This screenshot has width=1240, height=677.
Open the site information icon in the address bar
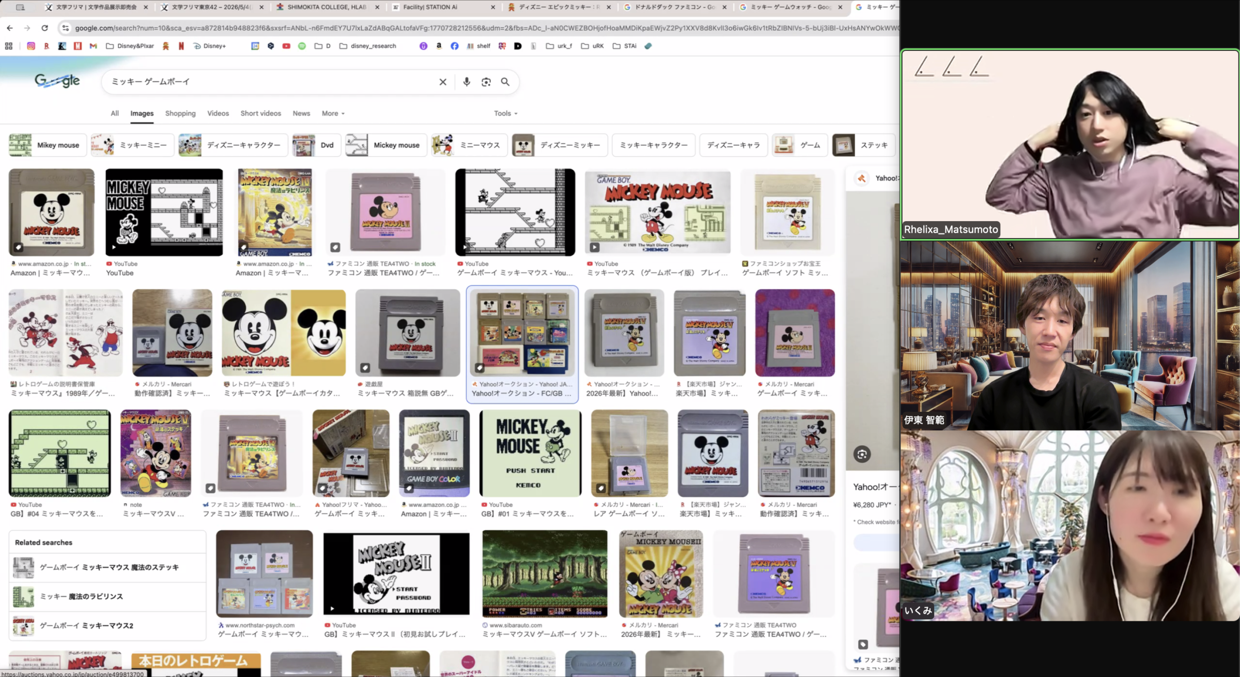65,28
